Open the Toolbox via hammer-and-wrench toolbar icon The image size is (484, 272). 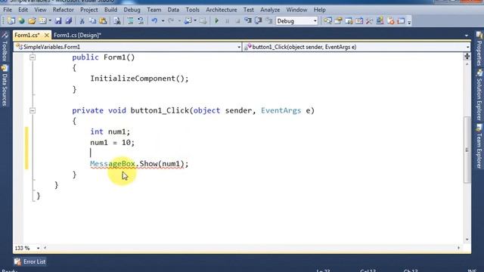pos(370,21)
